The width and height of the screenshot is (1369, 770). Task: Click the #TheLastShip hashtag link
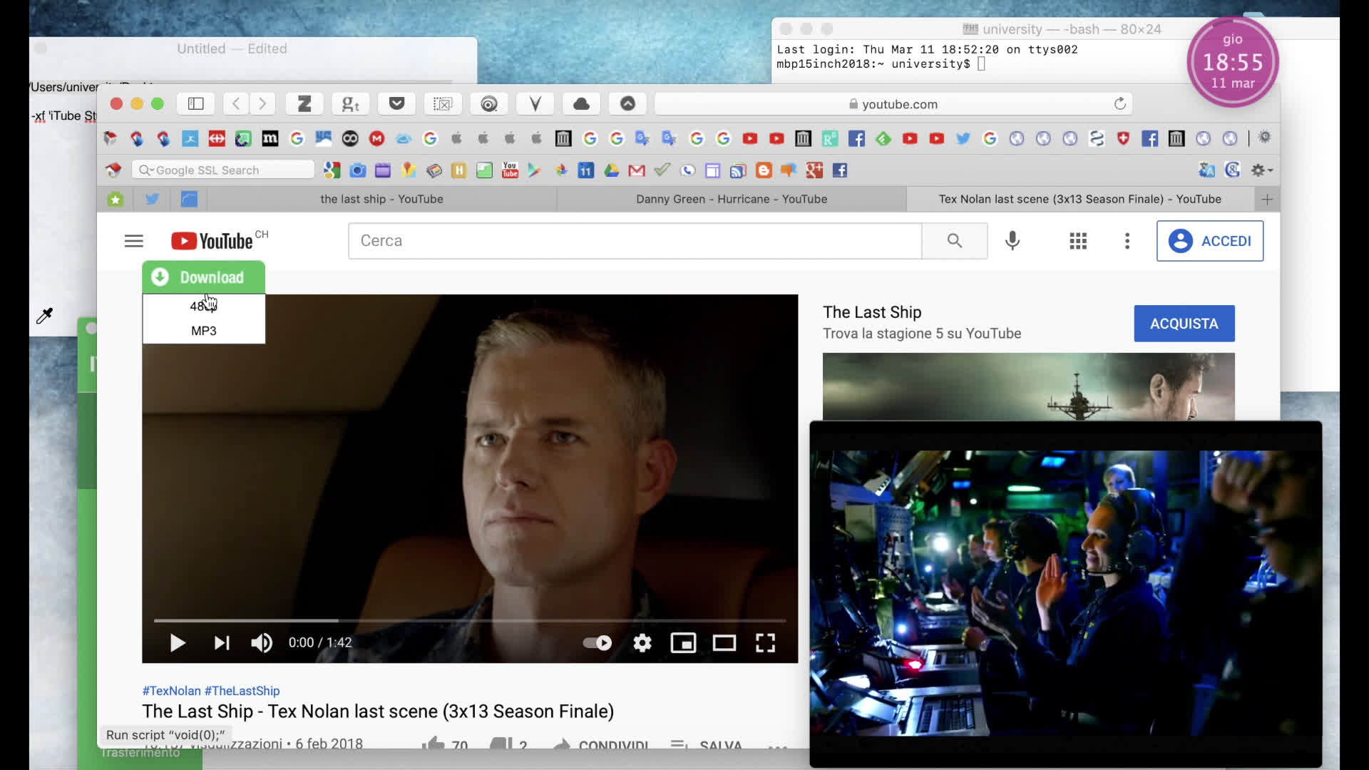[242, 691]
